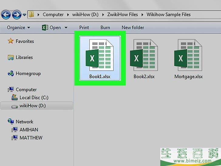
Task: Click Burn in the toolbar
Action: pyautogui.click(x=105, y=28)
